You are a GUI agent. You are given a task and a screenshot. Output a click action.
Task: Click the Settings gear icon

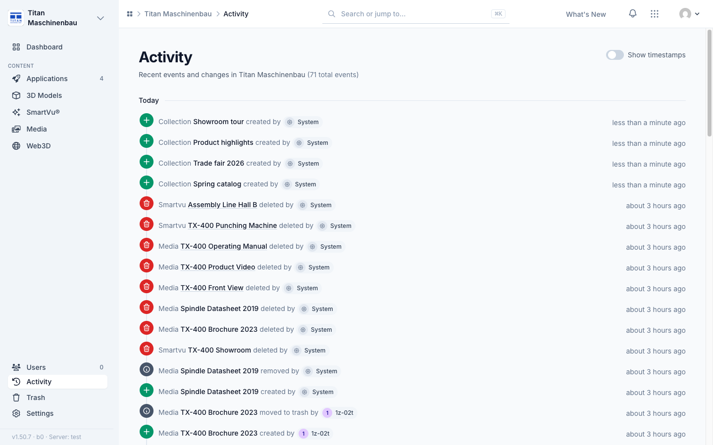[x=16, y=413]
